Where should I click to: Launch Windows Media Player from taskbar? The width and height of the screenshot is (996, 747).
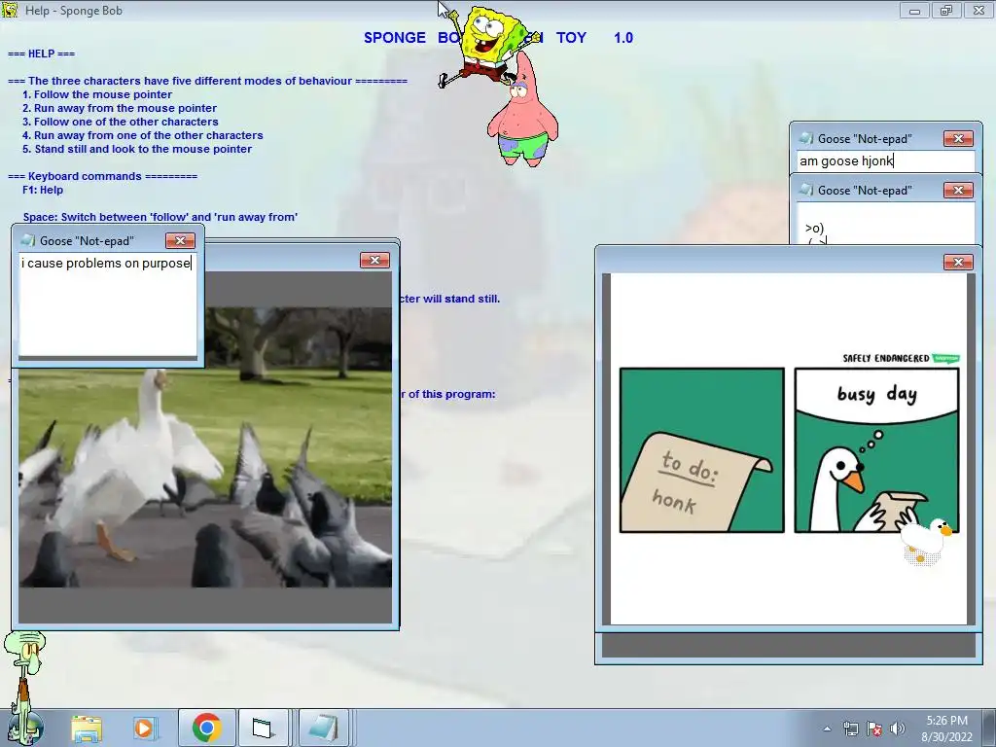tap(144, 728)
